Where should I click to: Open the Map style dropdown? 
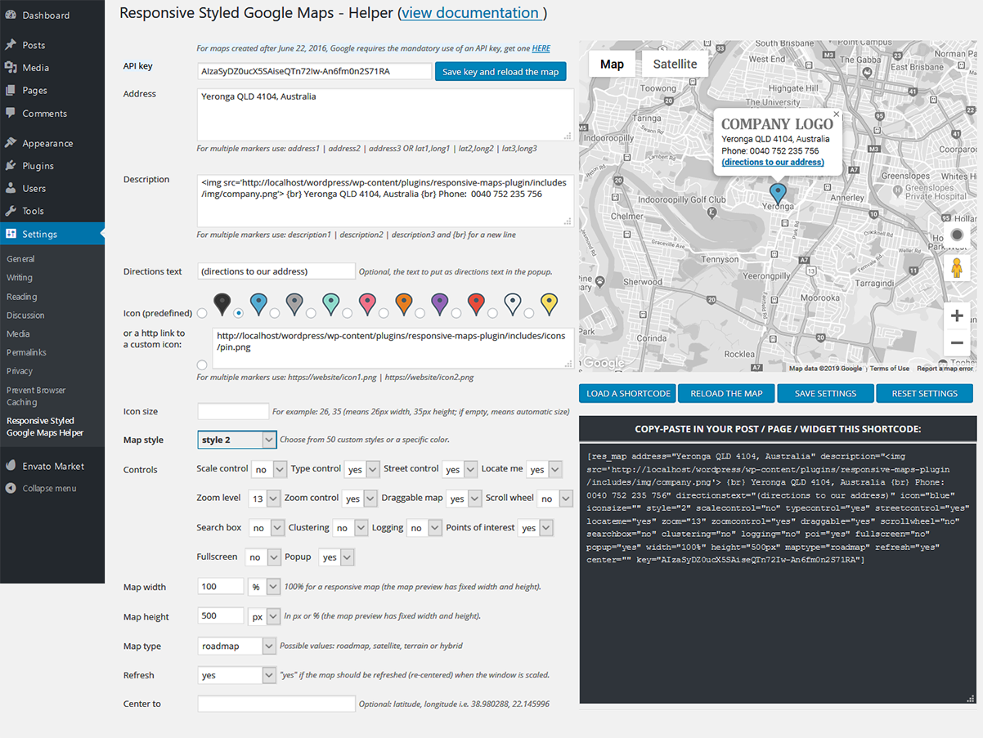click(x=237, y=440)
